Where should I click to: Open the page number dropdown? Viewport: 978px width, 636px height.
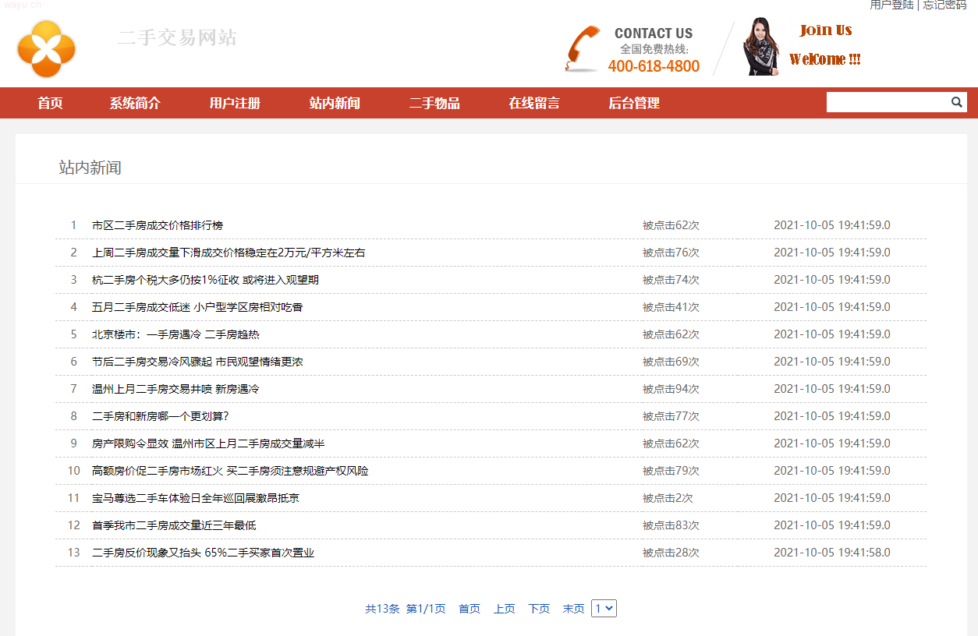(604, 609)
